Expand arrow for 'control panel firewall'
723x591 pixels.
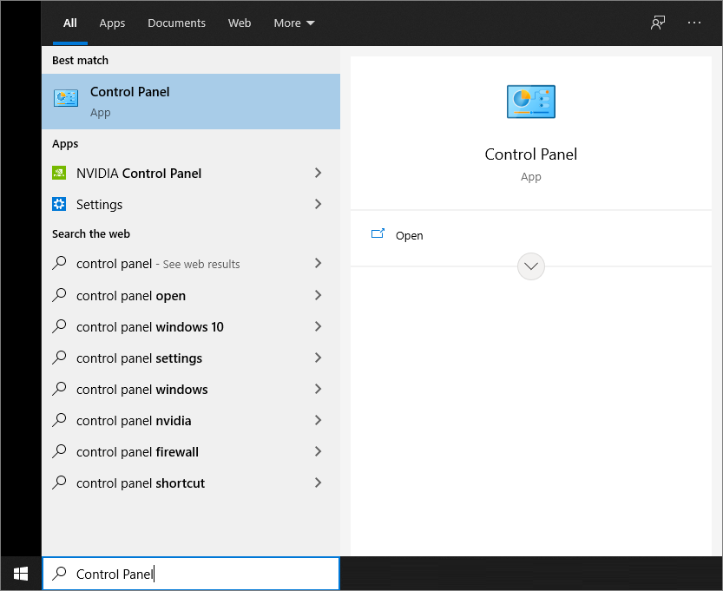tap(318, 451)
